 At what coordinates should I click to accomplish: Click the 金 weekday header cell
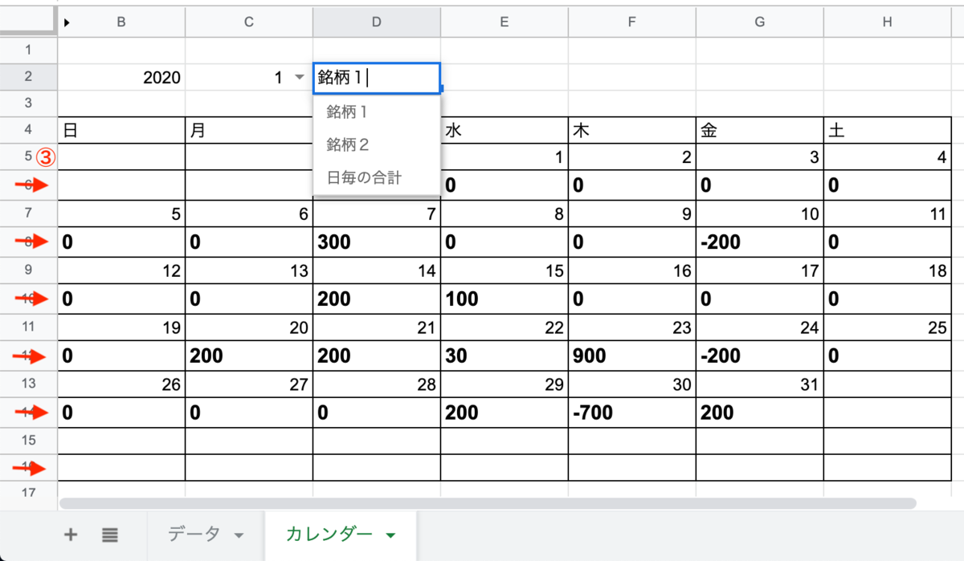click(x=759, y=131)
